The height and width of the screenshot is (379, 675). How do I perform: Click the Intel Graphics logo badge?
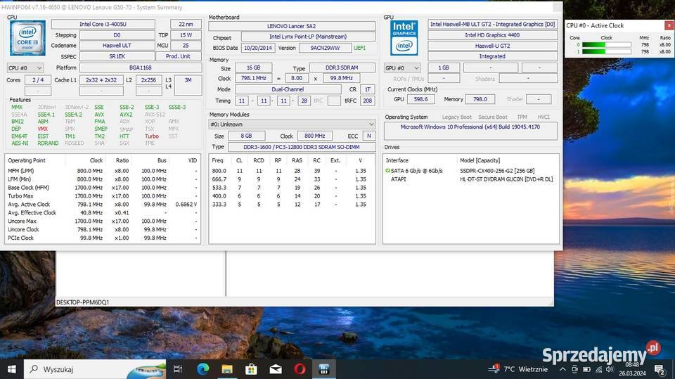pos(404,38)
